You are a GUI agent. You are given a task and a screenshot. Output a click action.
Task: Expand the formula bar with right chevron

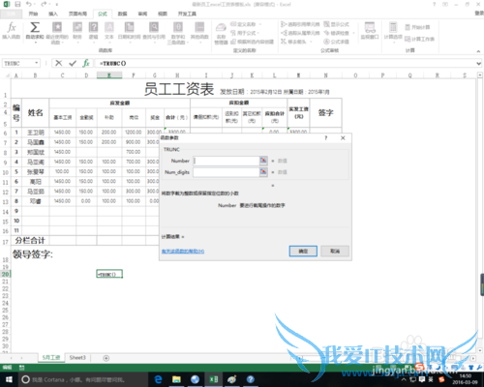tap(479, 64)
